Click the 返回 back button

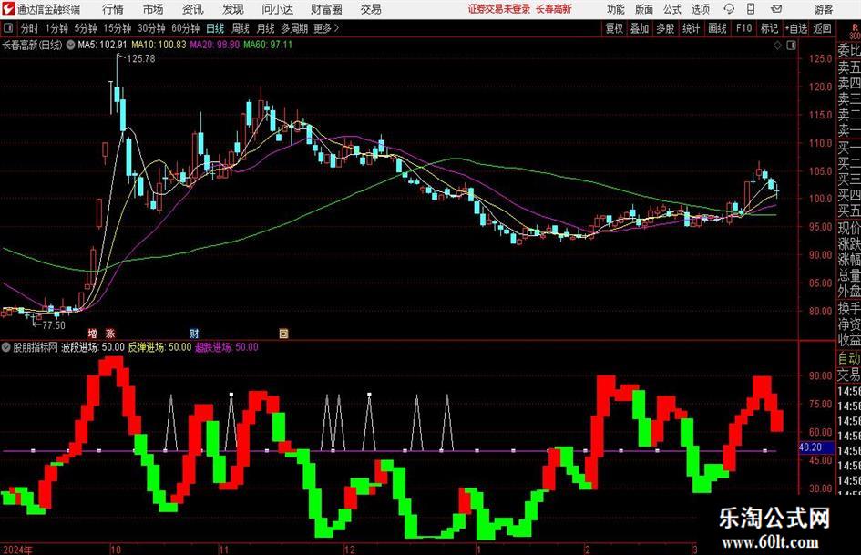822,28
